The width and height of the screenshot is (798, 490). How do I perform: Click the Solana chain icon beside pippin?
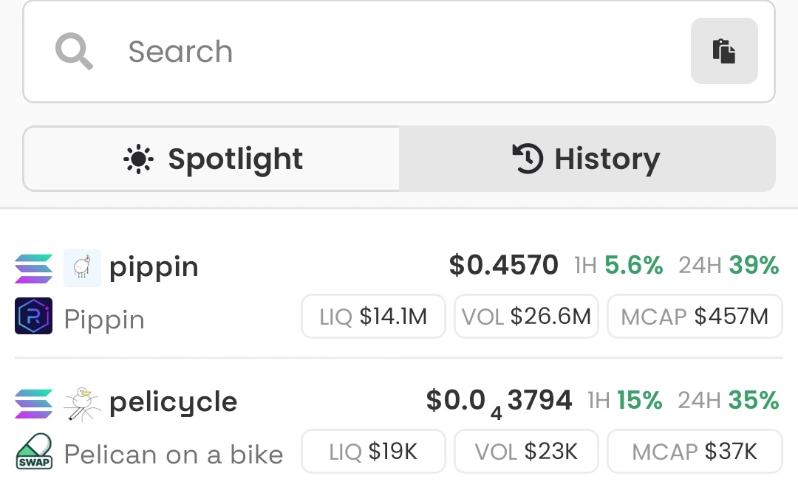pyautogui.click(x=33, y=269)
